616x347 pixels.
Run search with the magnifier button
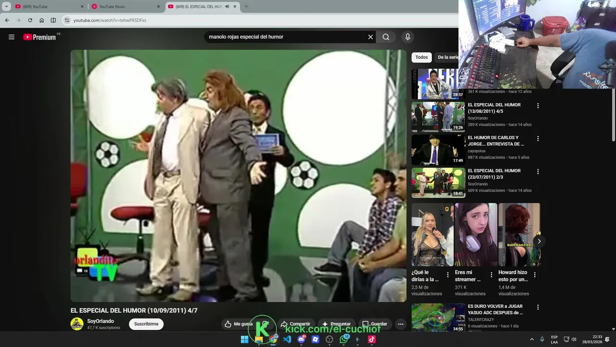(386, 37)
